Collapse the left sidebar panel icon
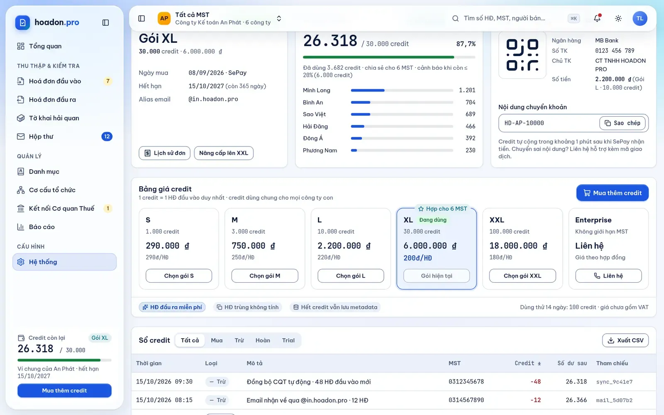The height and width of the screenshot is (415, 664). [x=105, y=22]
